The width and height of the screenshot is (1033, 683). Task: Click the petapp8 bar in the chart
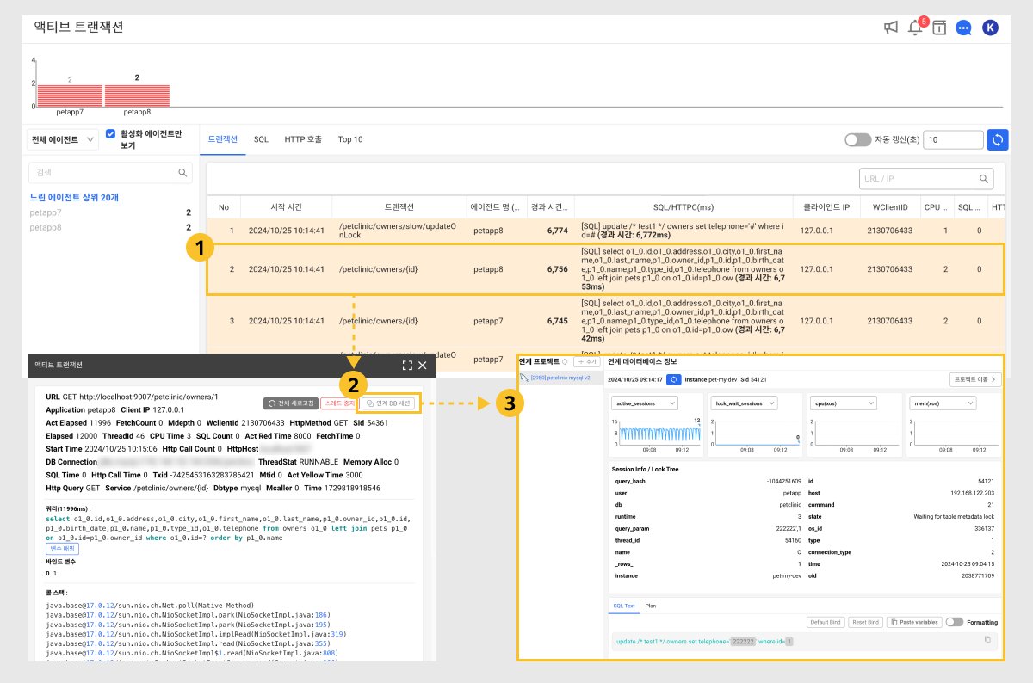click(137, 95)
